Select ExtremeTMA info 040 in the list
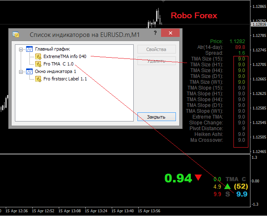The height and width of the screenshot is (216, 267). pos(65,56)
